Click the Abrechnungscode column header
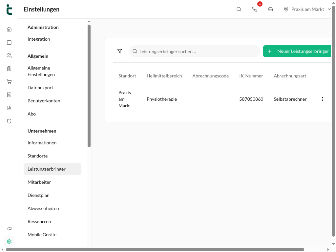The height and width of the screenshot is (252, 336). [211, 76]
